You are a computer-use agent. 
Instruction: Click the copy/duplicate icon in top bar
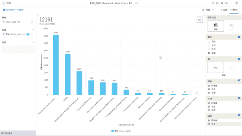(x=226, y=3)
